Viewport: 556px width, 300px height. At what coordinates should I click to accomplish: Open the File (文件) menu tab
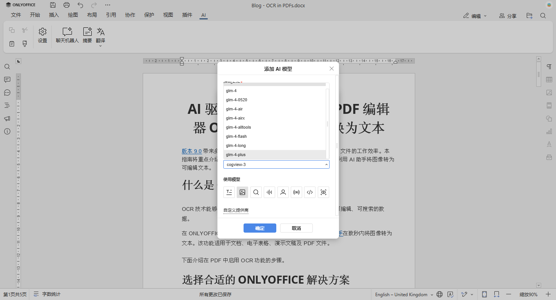point(16,15)
